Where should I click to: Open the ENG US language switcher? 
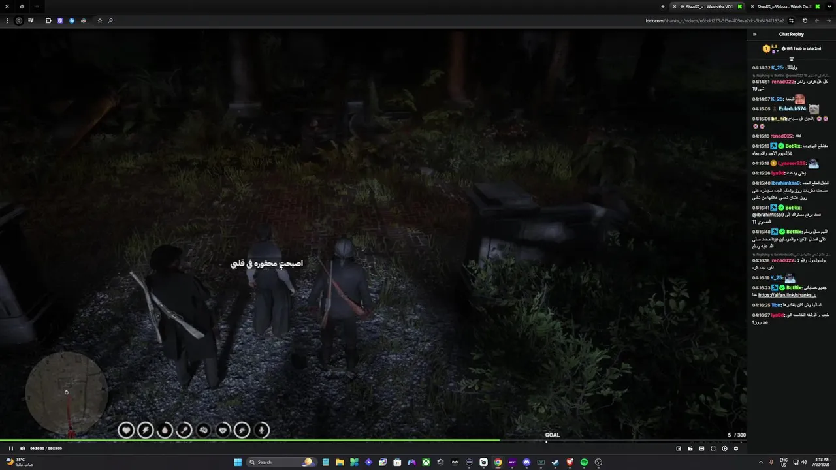783,462
